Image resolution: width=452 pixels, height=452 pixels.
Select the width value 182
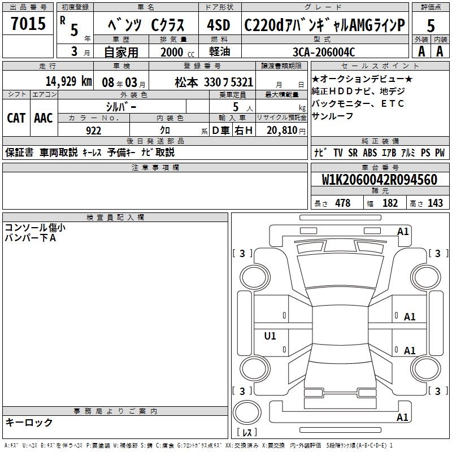(x=390, y=203)
